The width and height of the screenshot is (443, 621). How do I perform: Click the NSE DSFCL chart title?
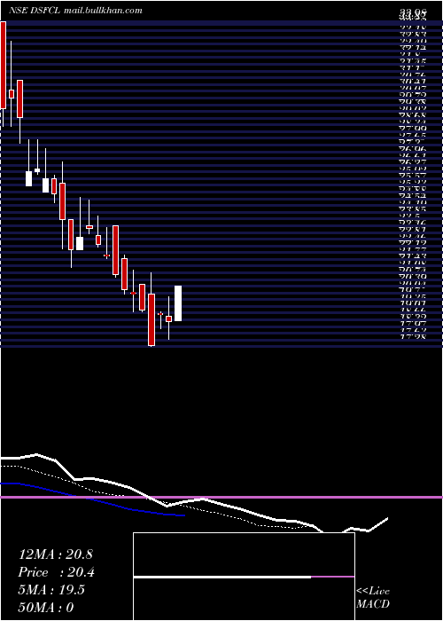coord(35,11)
